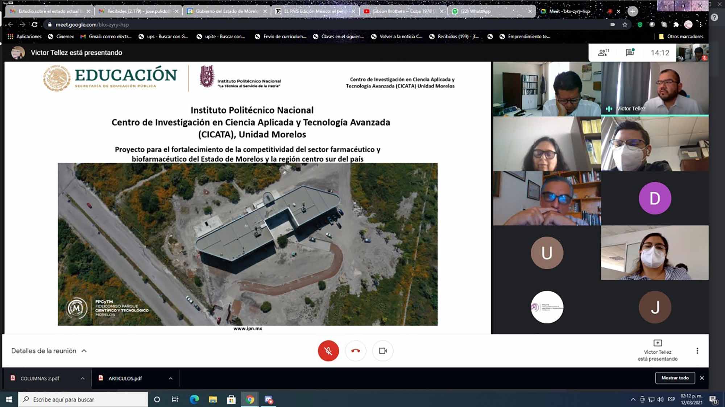This screenshot has width=725, height=407.
Task: Open the Aplicaciones bookmark
Action: pos(25,36)
